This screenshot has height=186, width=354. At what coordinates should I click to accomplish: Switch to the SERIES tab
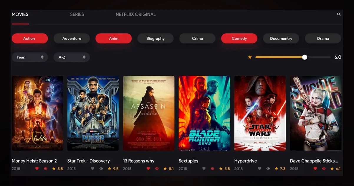tap(77, 14)
